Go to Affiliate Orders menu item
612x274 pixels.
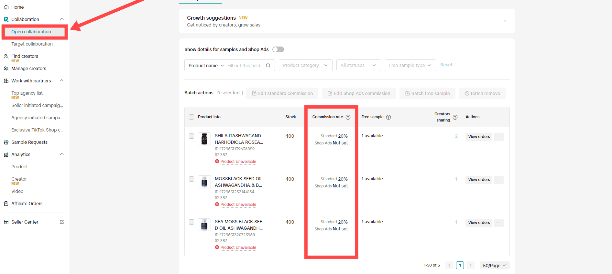click(27, 204)
